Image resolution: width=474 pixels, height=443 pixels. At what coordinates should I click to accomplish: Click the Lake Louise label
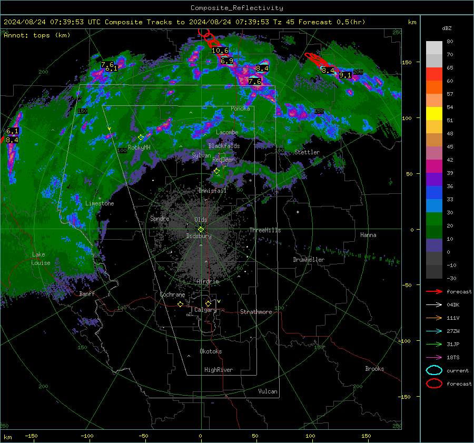pyautogui.click(x=41, y=259)
